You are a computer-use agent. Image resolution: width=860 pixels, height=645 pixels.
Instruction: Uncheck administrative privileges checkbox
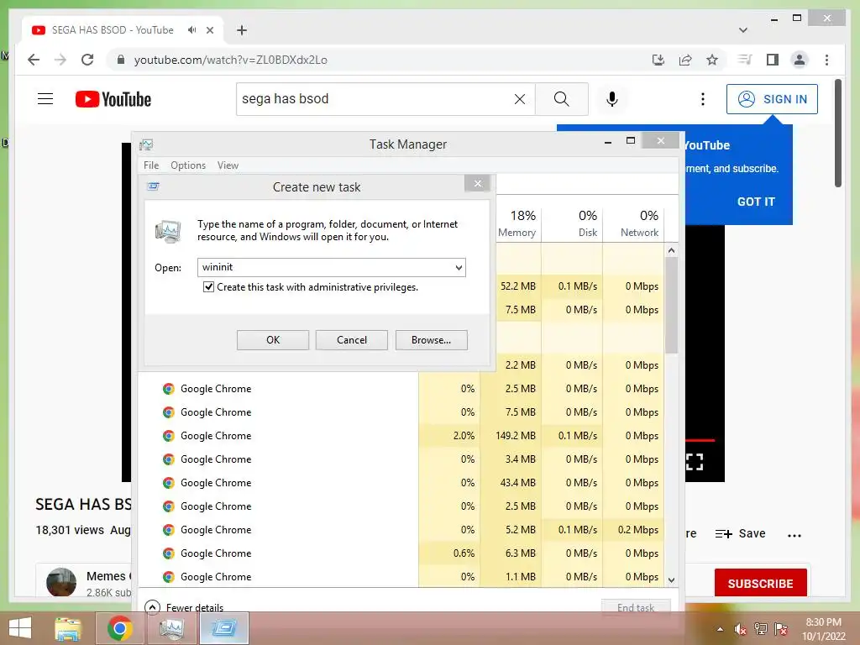208,287
